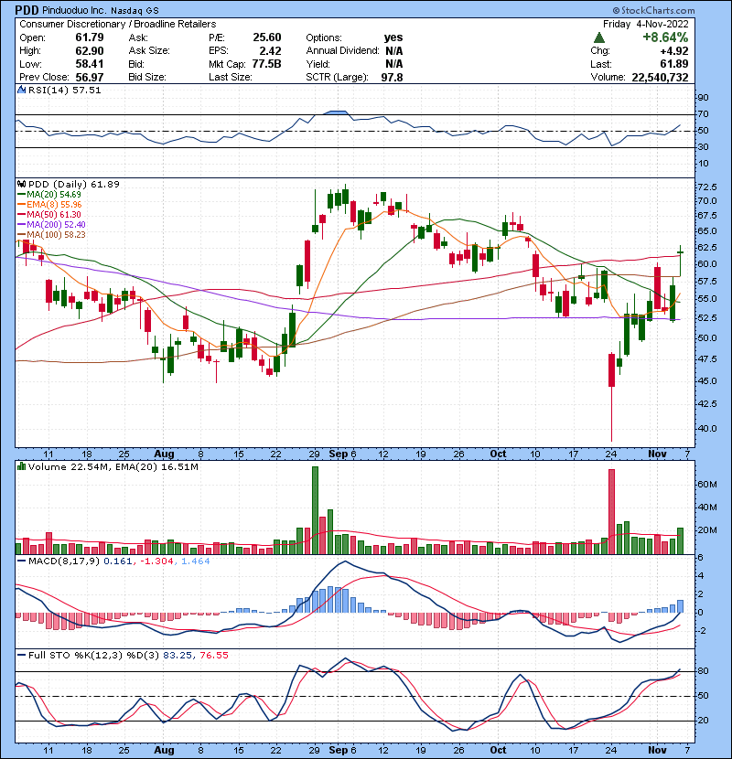The height and width of the screenshot is (759, 732).
Task: Select the PDD ticker symbol in the header
Action: click(x=27, y=10)
